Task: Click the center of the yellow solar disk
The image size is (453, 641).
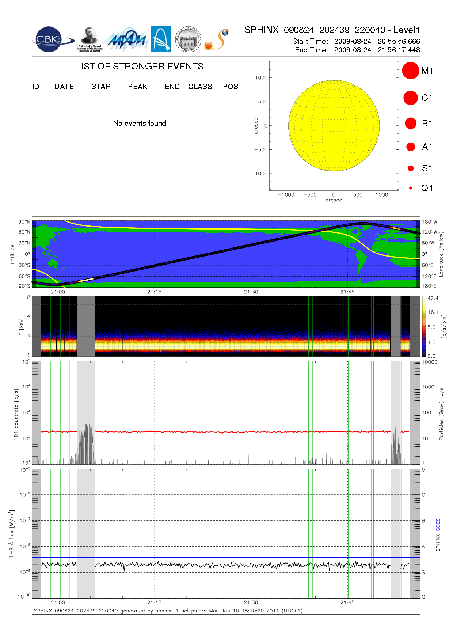Action: (334, 126)
